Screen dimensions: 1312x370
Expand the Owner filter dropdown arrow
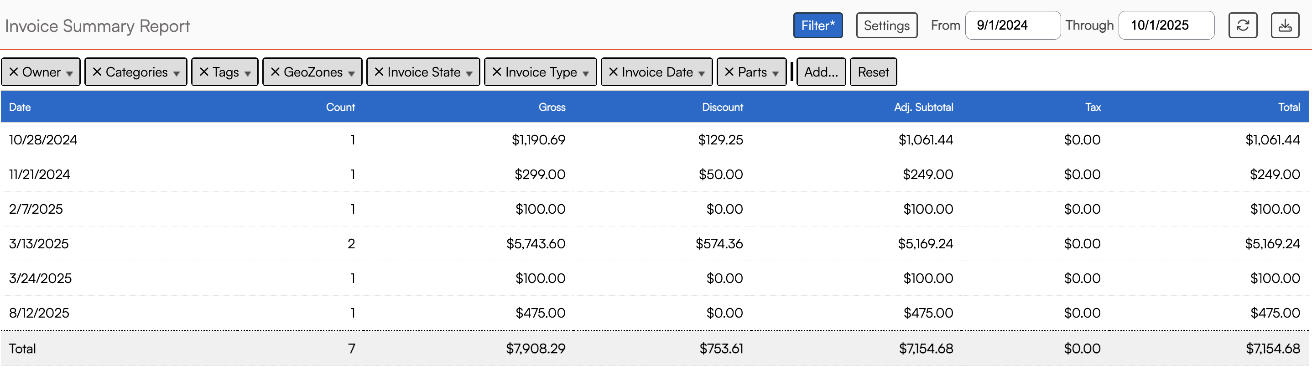click(69, 74)
